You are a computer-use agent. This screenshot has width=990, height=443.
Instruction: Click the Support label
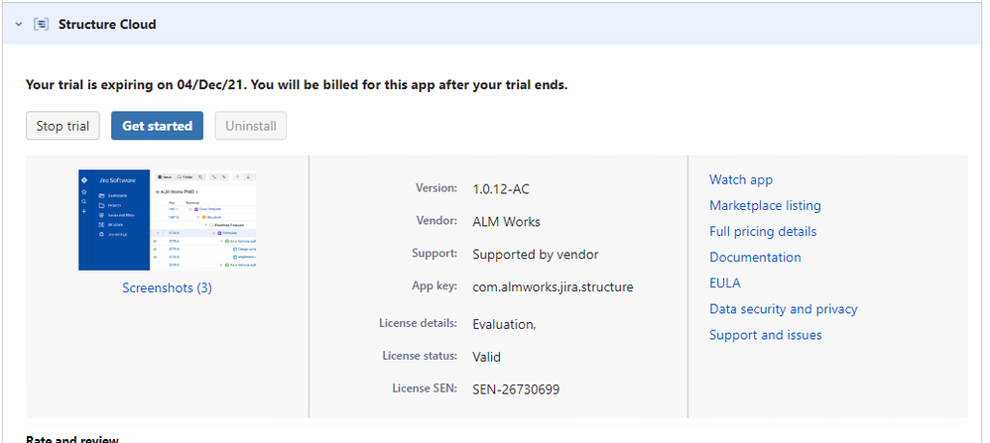point(434,254)
